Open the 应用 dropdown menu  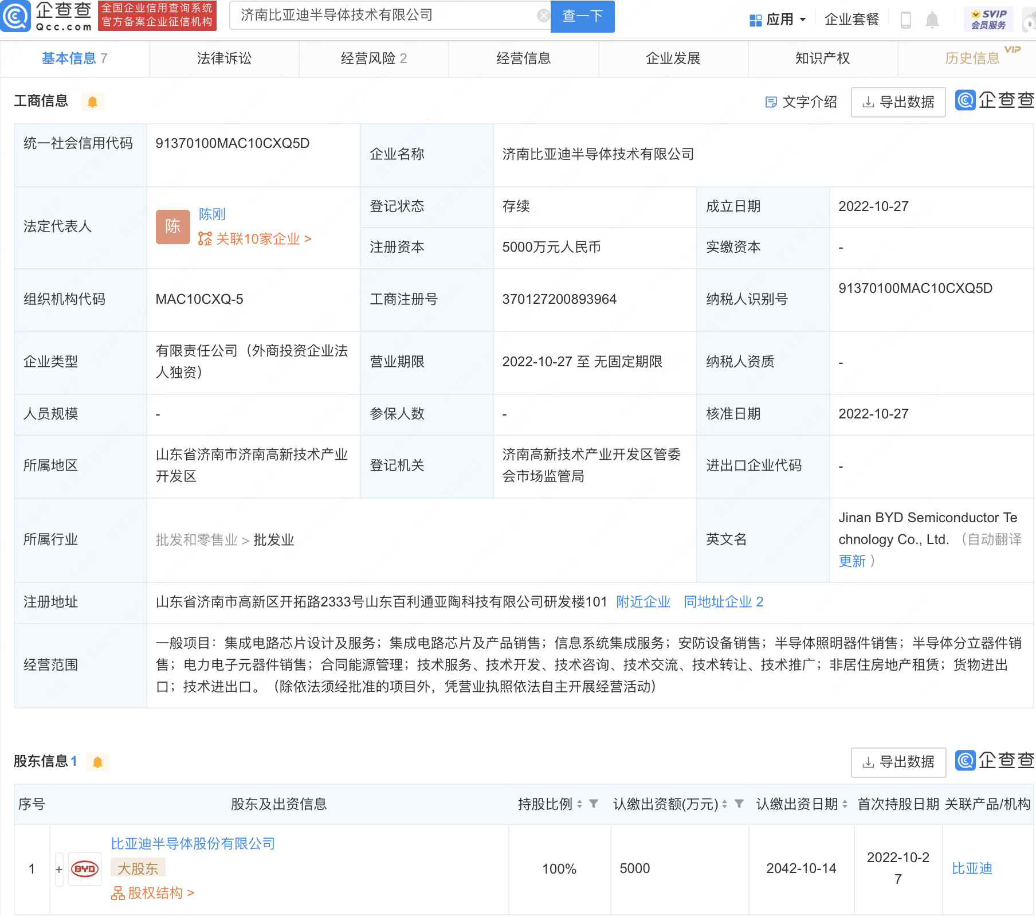coord(778,19)
